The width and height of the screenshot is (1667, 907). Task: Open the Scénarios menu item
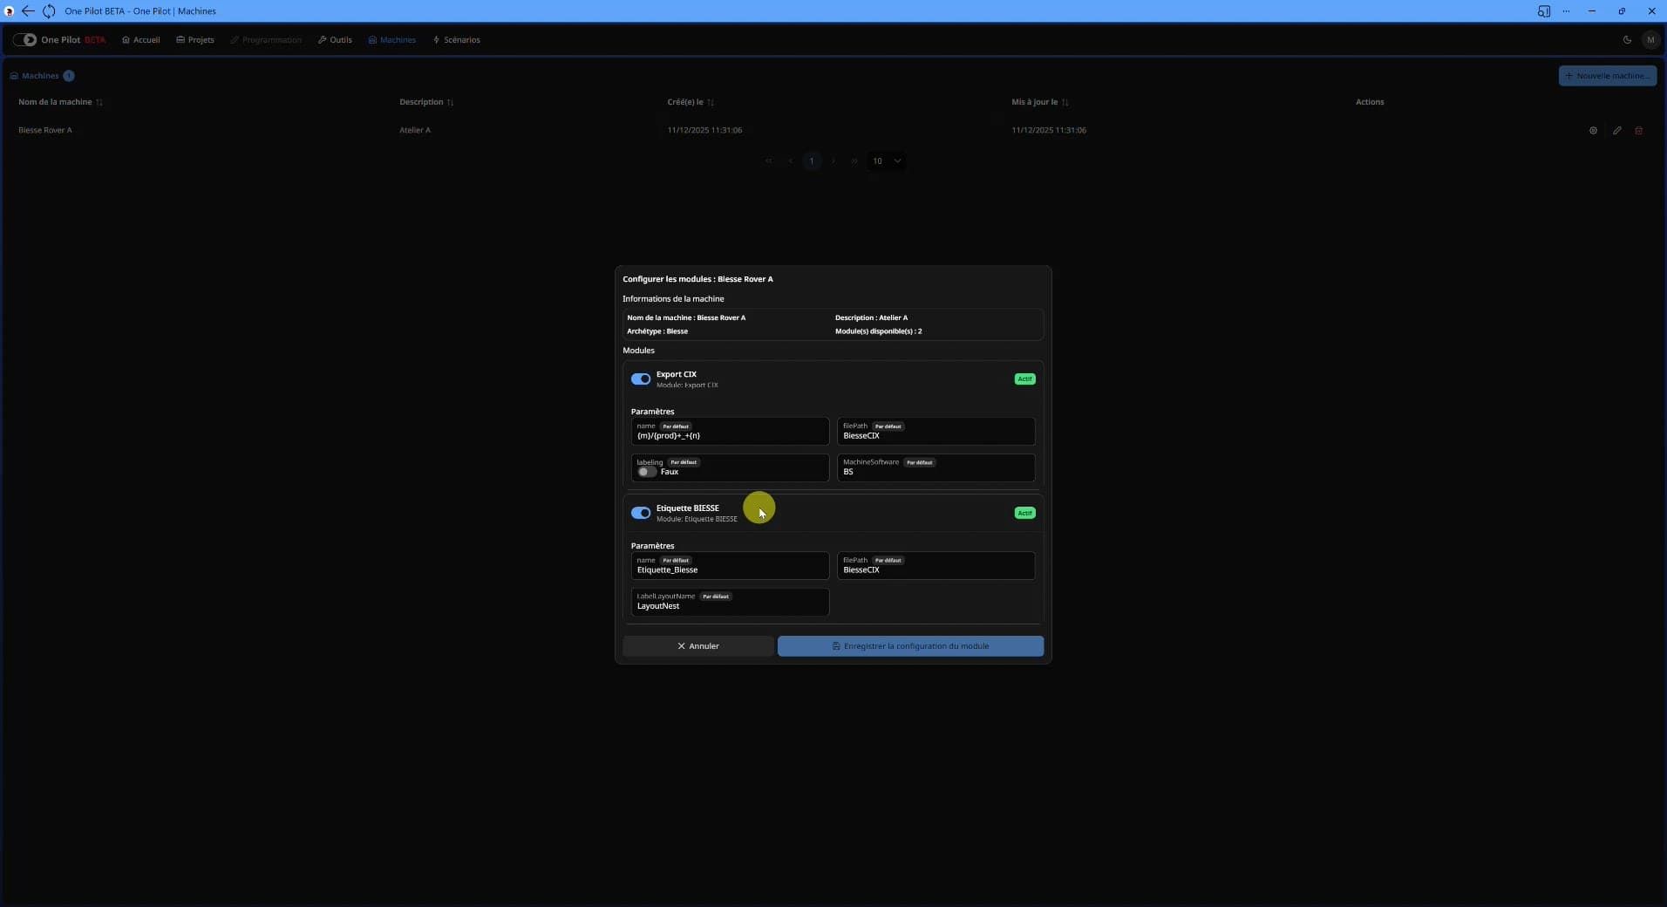(x=456, y=39)
